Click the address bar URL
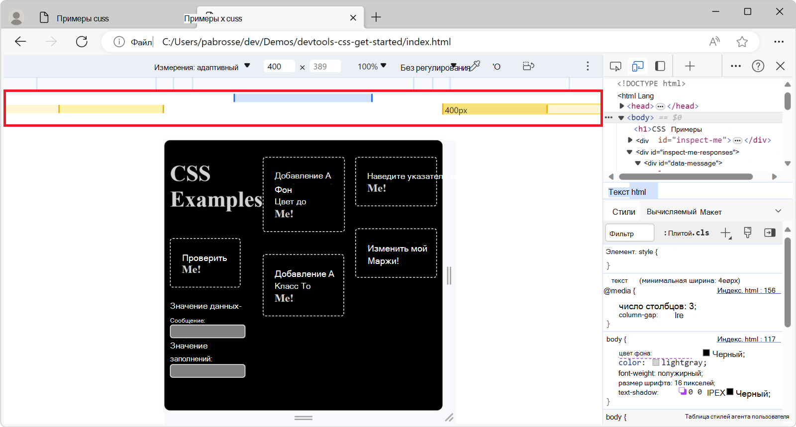Image resolution: width=796 pixels, height=427 pixels. click(x=306, y=42)
